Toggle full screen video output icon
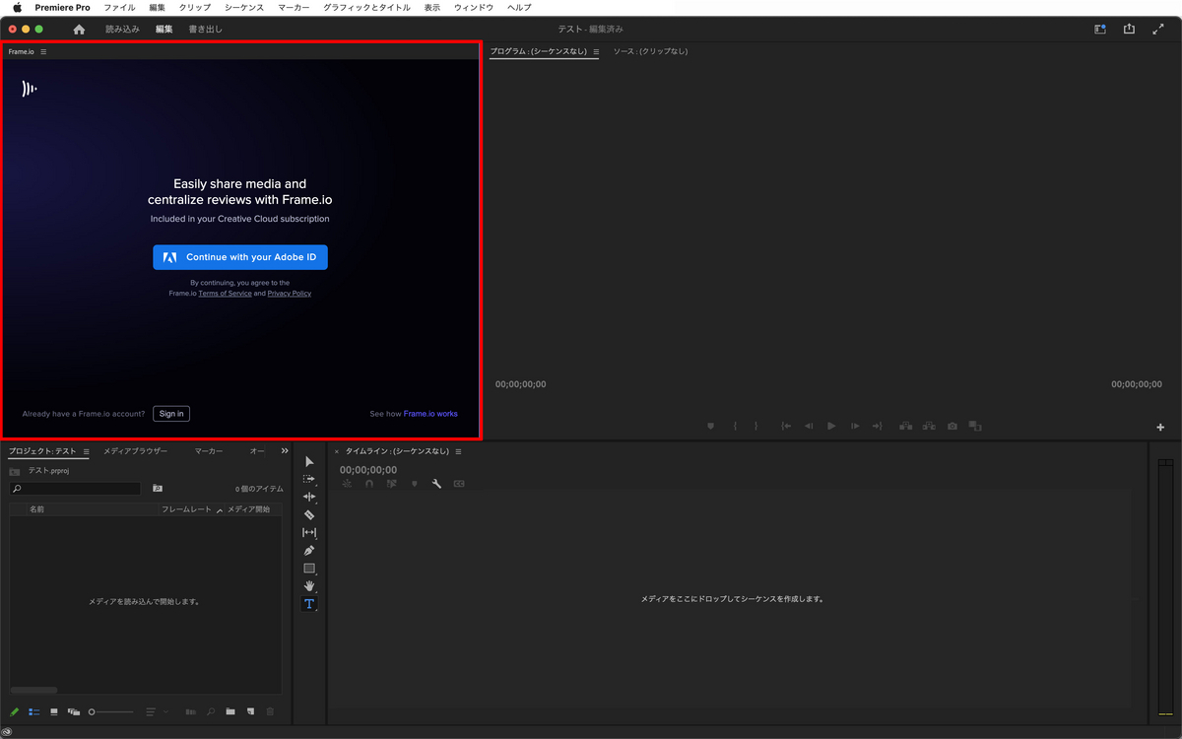The height and width of the screenshot is (739, 1182). (x=1158, y=30)
